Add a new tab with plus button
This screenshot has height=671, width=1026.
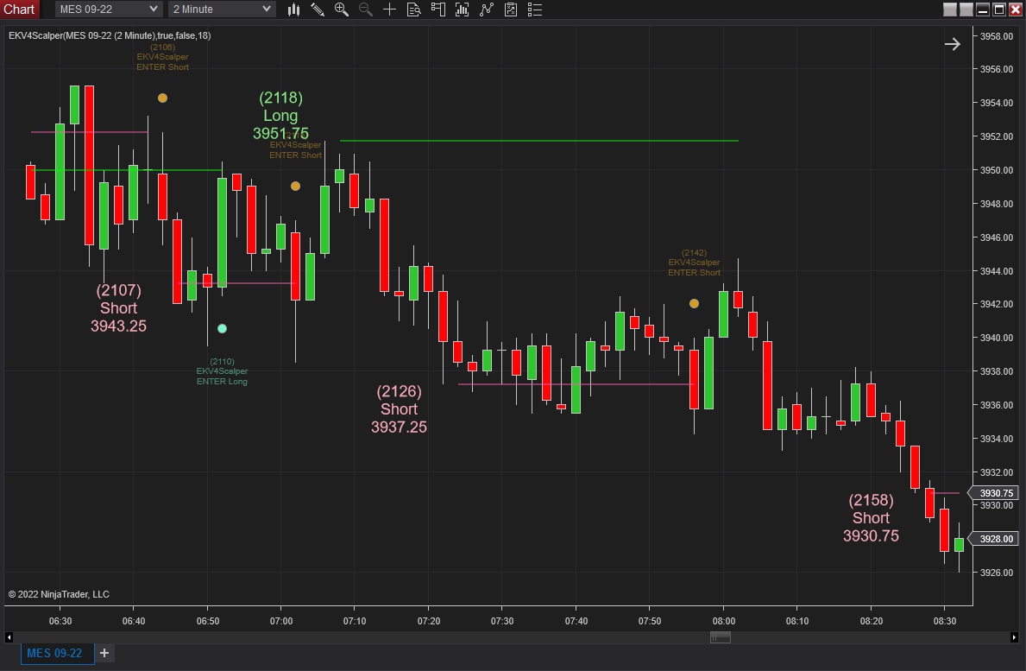pos(104,653)
